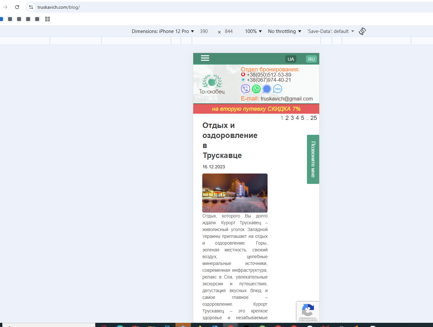Open Viber chat icon
This screenshot has height=327, width=433.
[x=246, y=89]
